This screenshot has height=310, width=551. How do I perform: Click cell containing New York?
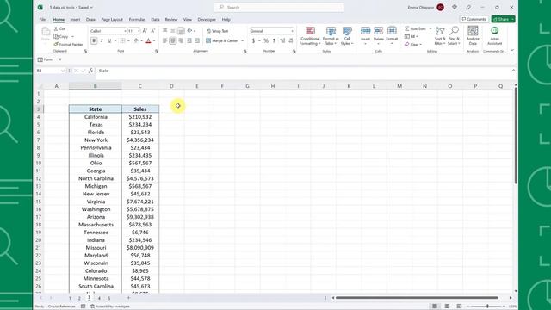point(96,139)
